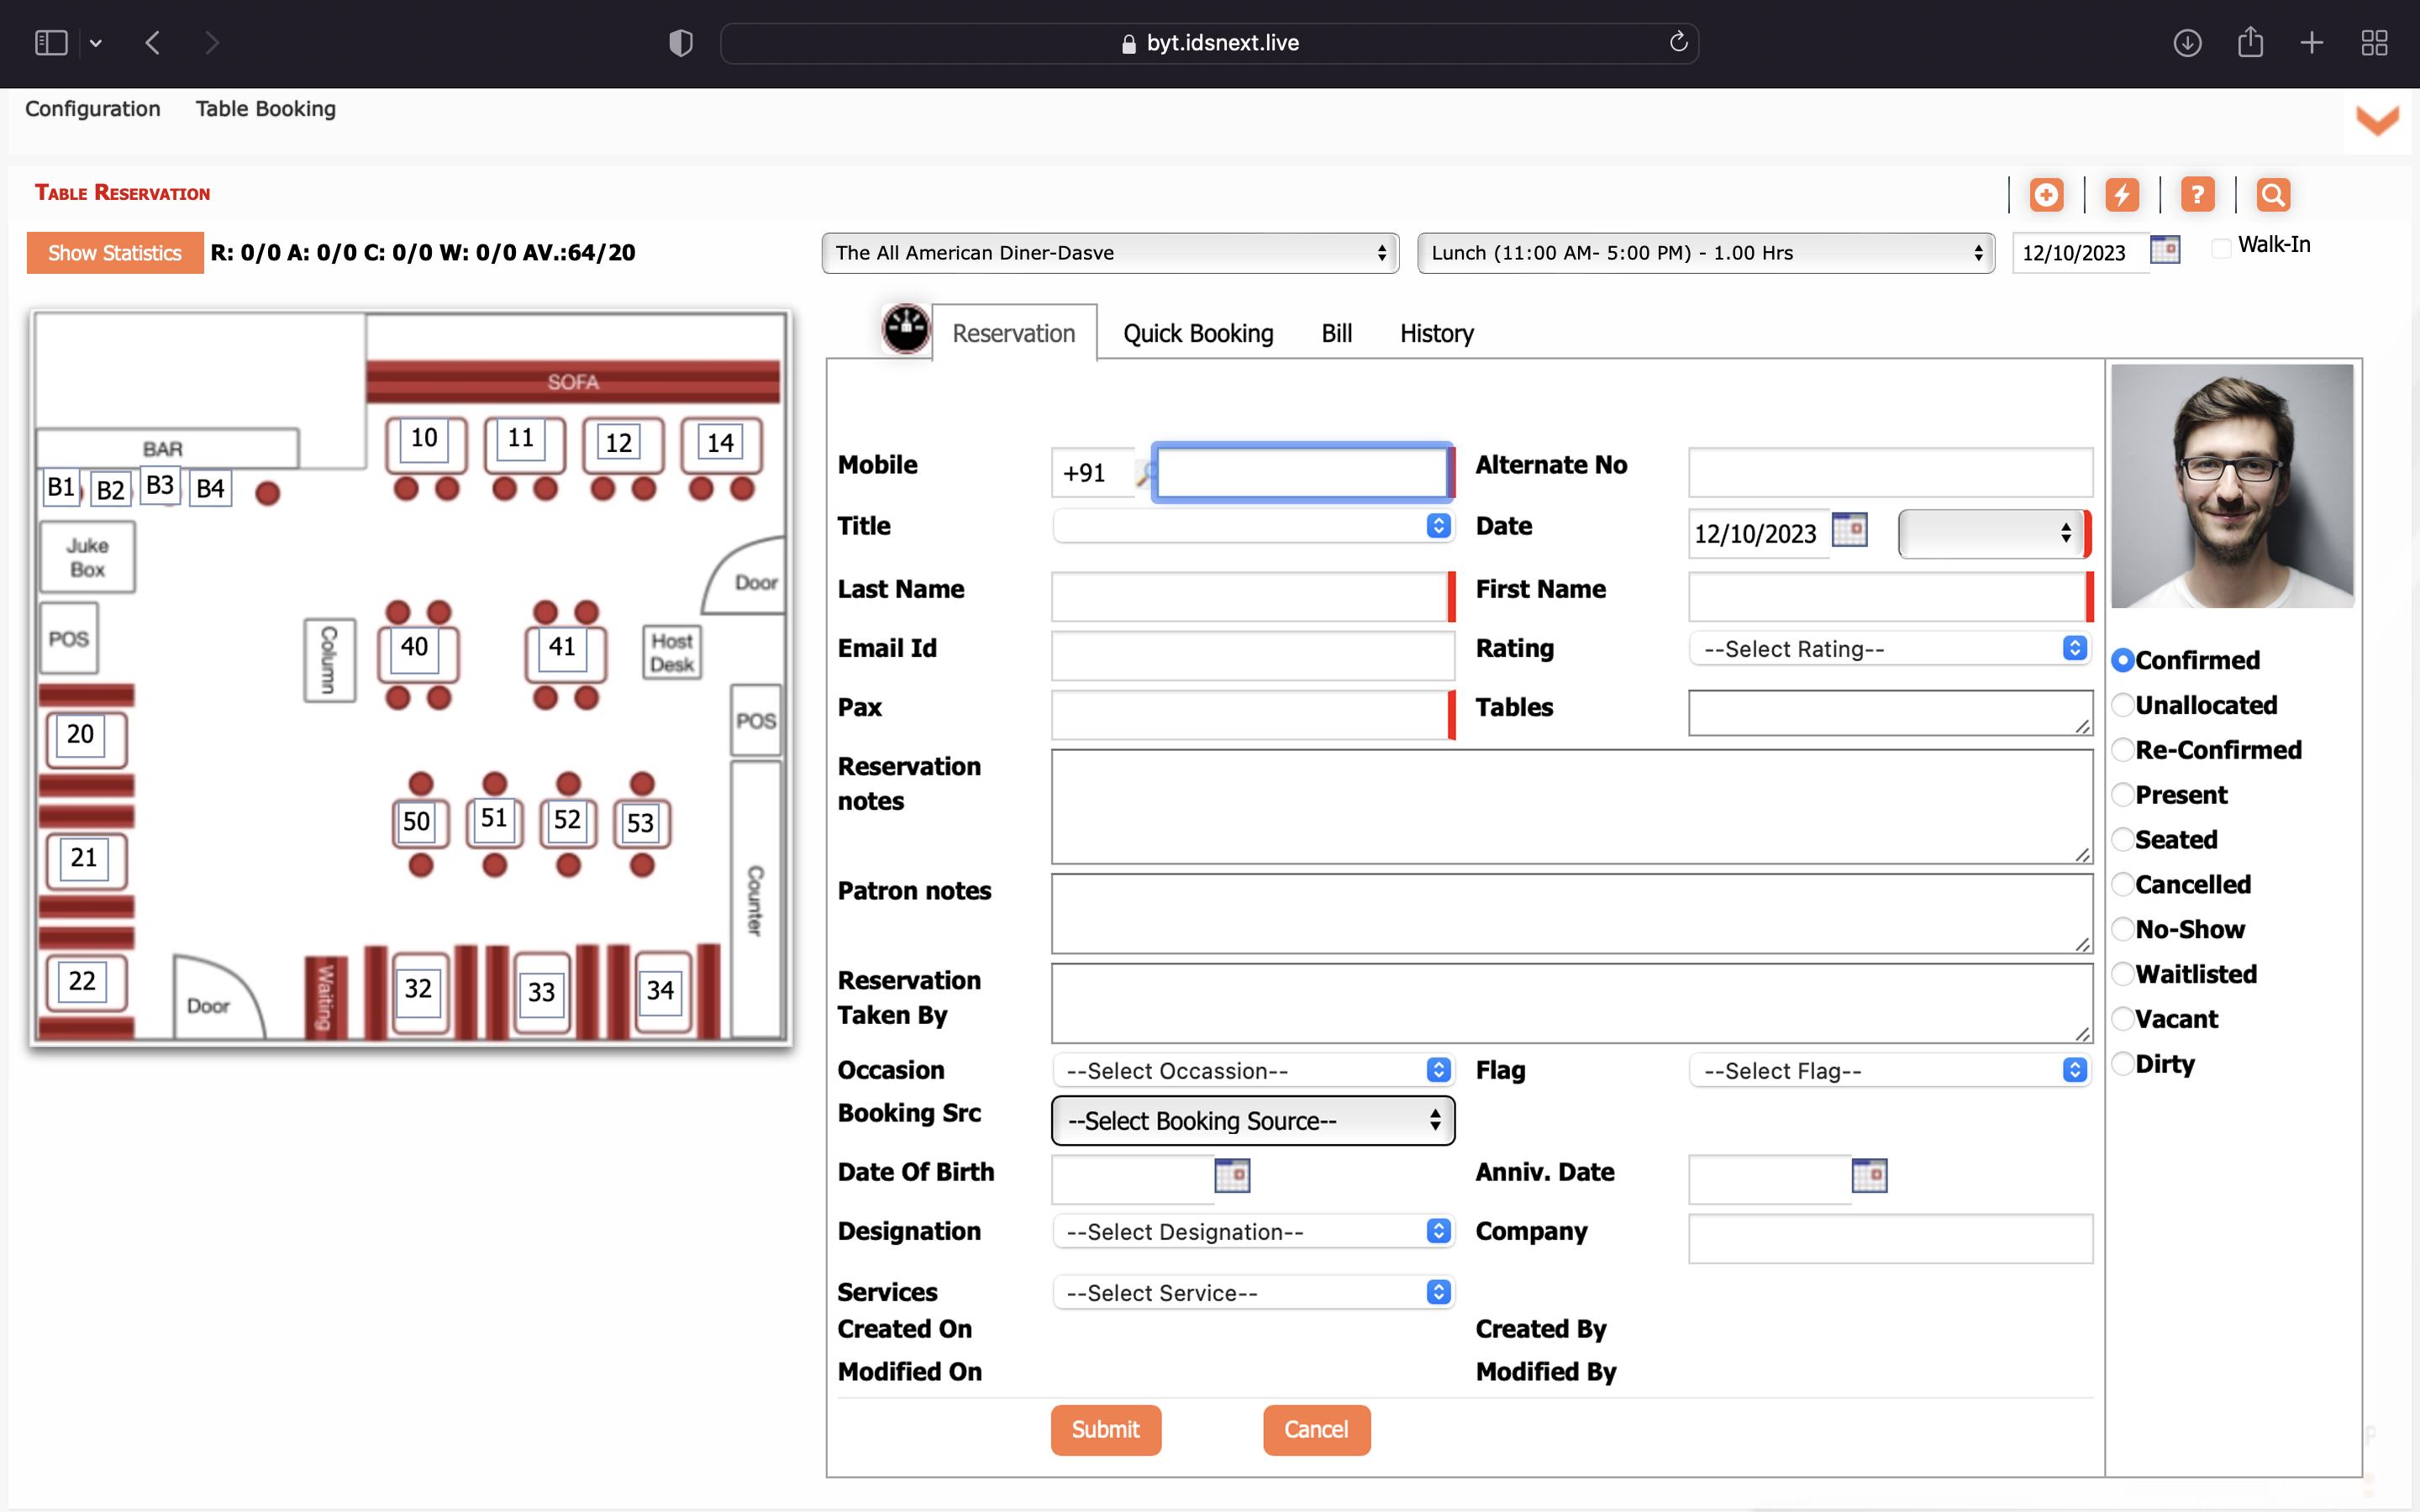
Task: Open the Select Booking Source dropdown
Action: [x=1252, y=1121]
